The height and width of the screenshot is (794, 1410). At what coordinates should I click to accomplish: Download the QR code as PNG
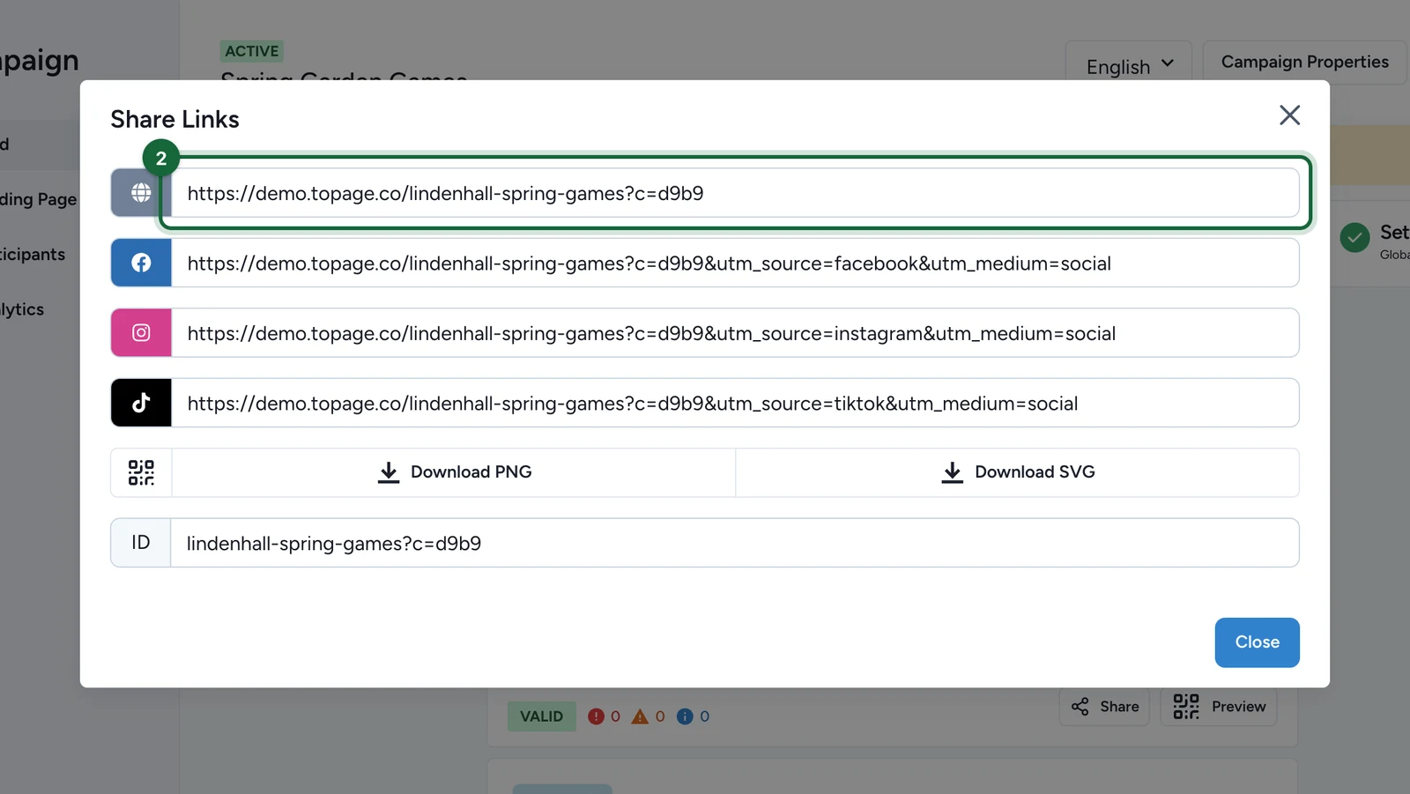[x=454, y=472]
